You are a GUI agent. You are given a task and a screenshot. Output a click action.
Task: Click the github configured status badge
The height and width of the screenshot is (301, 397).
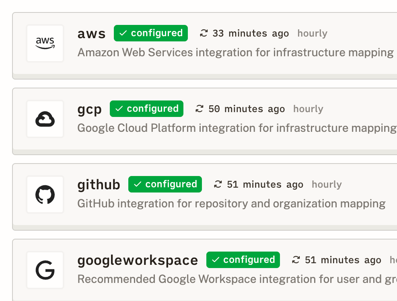tap(165, 184)
